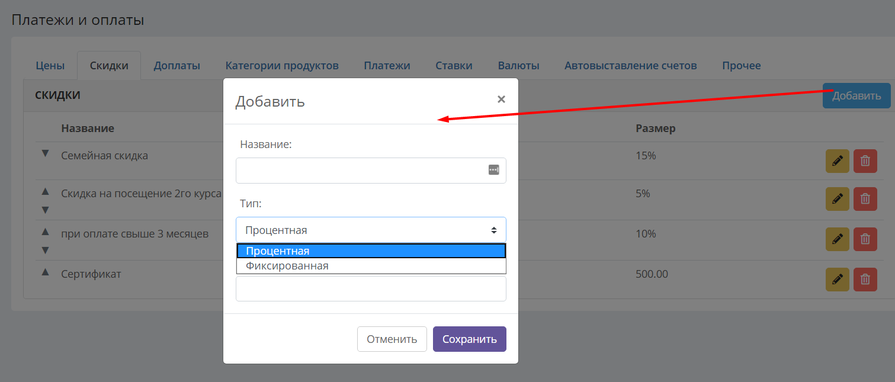895x382 pixels.
Task: Move Семейная скидка down with arrow
Action: click(x=45, y=153)
